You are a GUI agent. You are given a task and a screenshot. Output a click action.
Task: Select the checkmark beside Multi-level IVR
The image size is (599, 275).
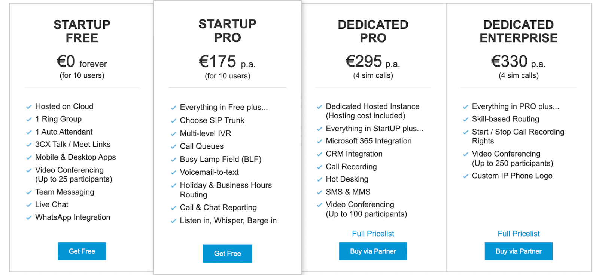click(174, 133)
